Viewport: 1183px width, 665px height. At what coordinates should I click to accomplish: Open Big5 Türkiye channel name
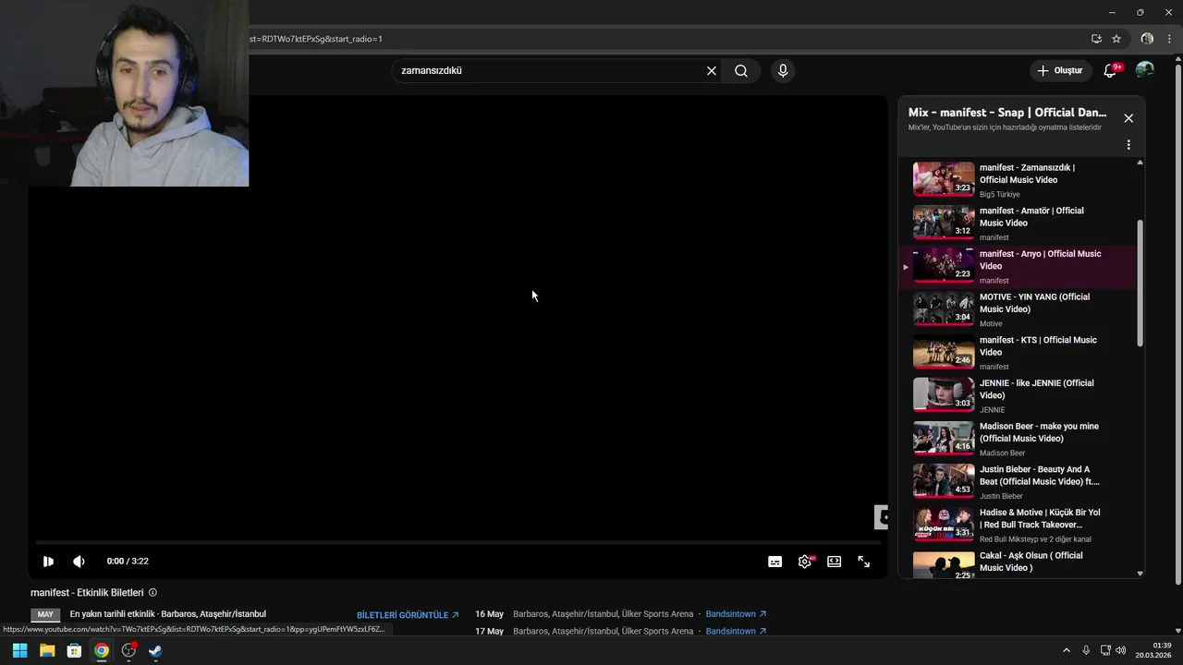1000,195
